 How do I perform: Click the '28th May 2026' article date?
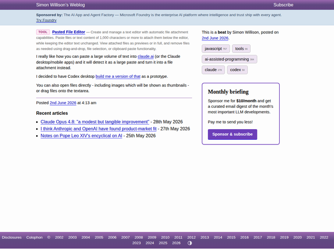[x=168, y=122]
